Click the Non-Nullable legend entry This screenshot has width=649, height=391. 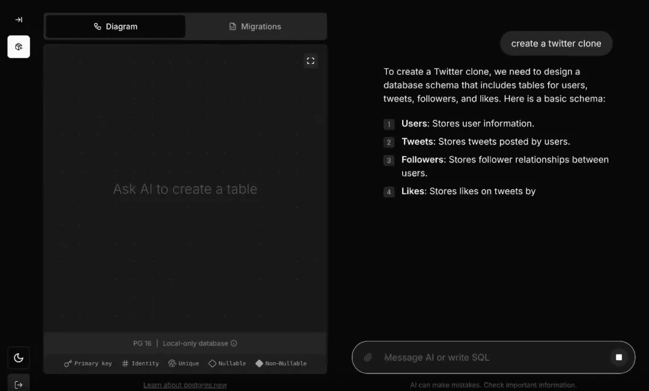(x=281, y=363)
